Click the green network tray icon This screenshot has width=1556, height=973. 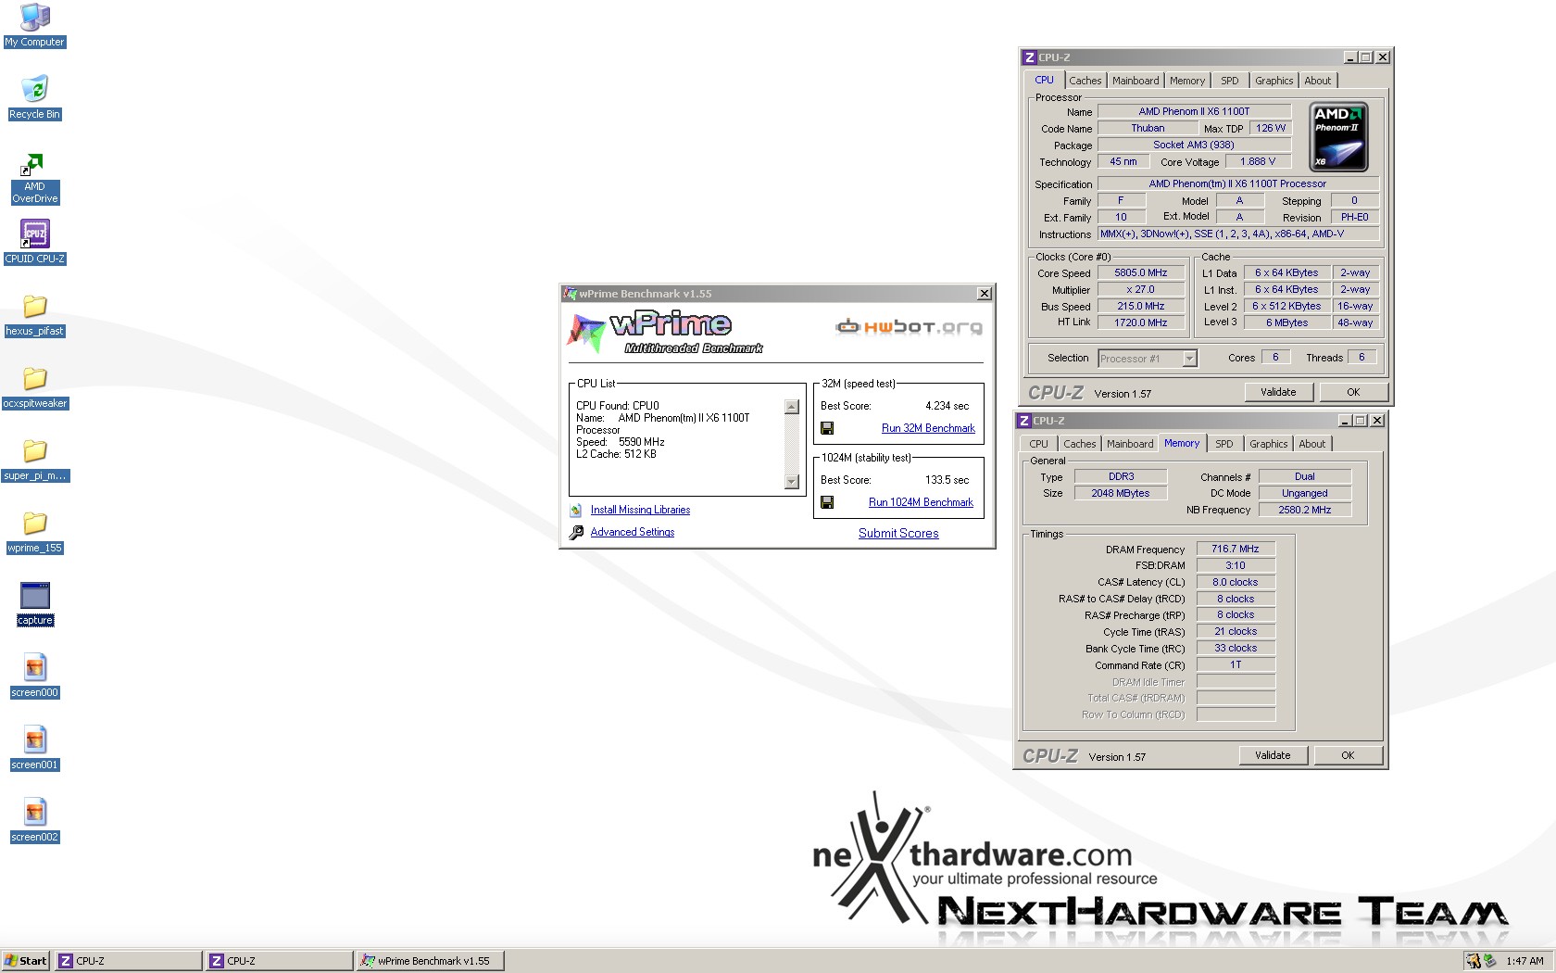[x=1489, y=961]
